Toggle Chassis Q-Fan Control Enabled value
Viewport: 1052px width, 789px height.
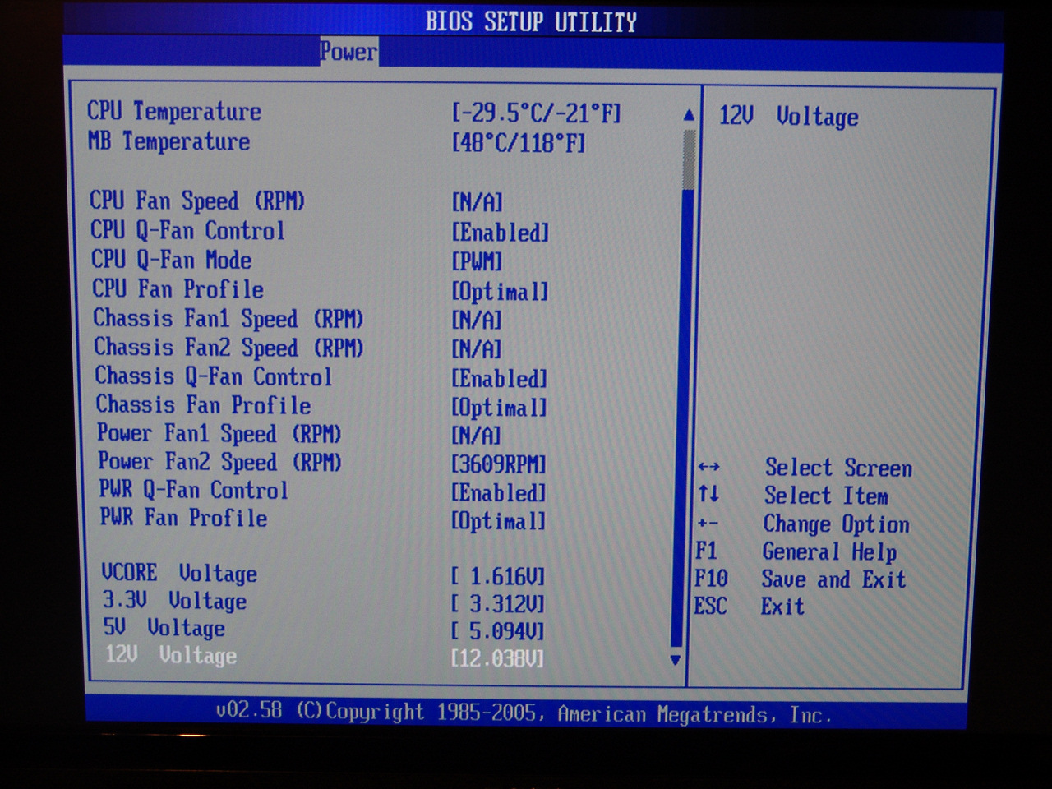tap(499, 379)
